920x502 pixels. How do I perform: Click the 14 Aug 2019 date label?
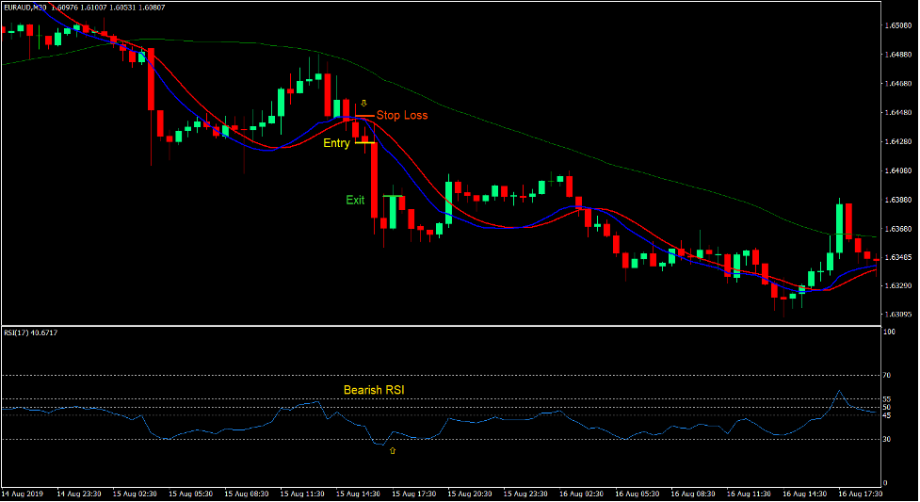click(x=23, y=494)
